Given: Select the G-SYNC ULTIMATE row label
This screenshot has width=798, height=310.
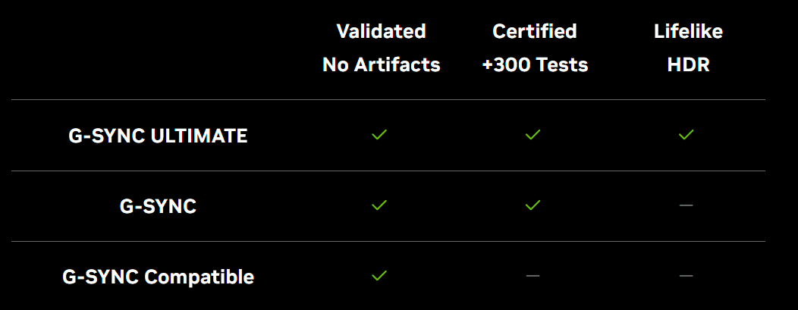Looking at the screenshot, I should (x=159, y=136).
